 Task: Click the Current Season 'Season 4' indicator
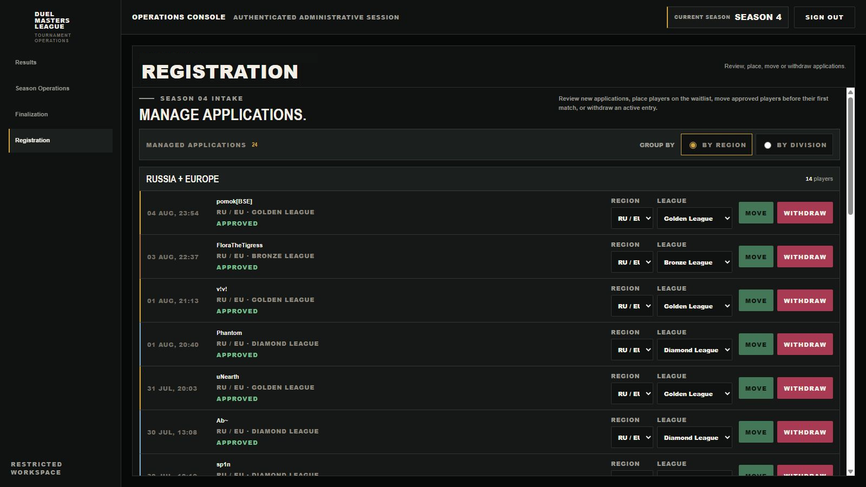[727, 17]
